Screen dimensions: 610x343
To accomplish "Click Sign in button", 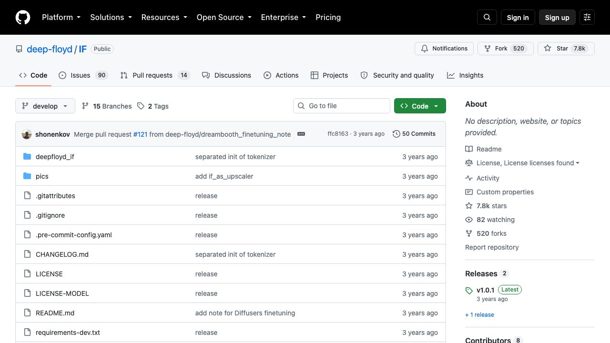I will pos(518,17).
